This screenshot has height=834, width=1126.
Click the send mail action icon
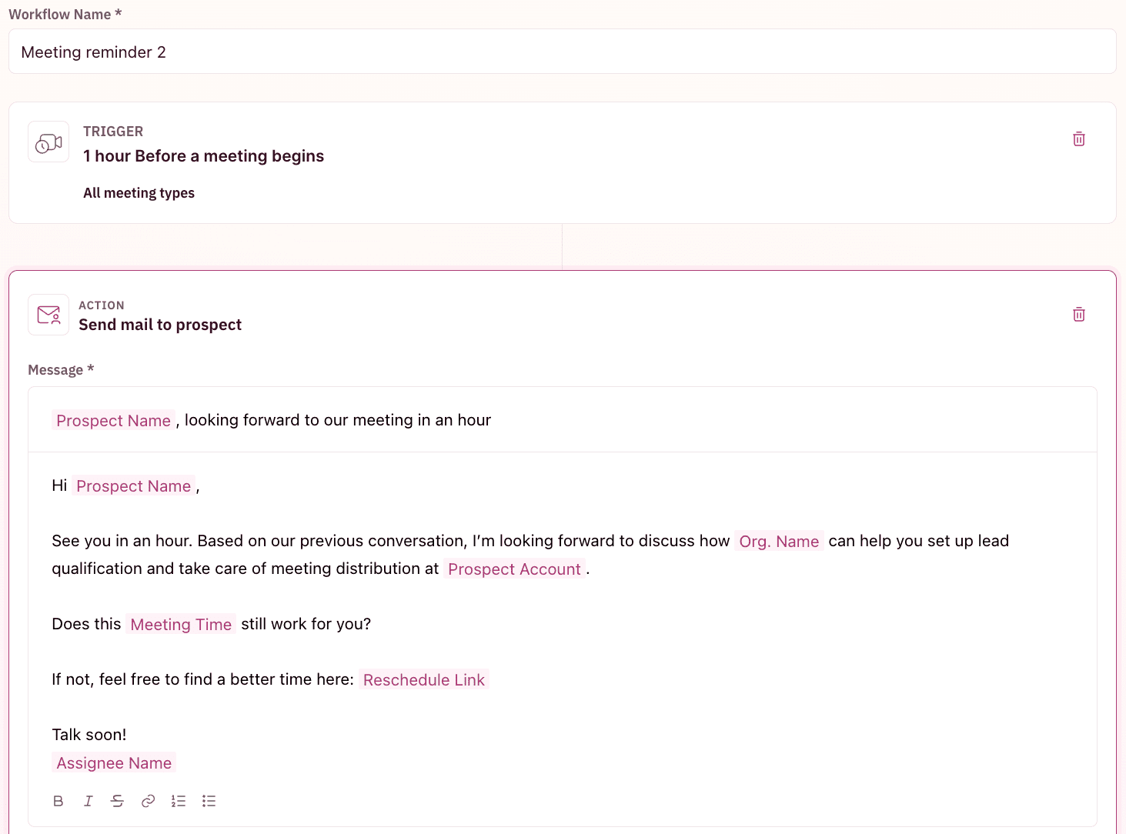click(x=48, y=315)
